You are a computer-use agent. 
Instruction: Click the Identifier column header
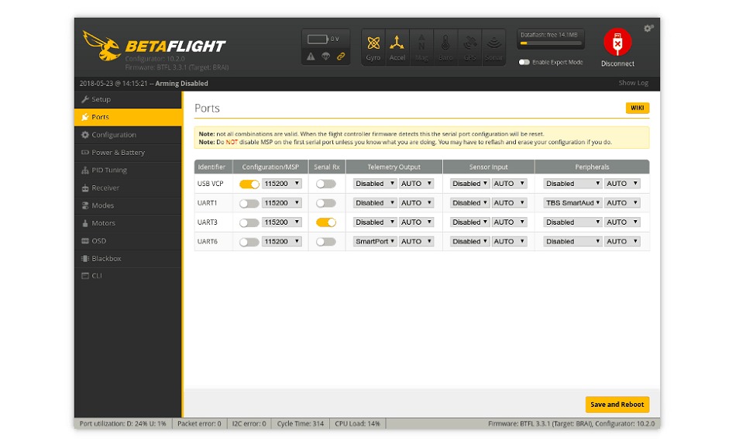coord(211,167)
